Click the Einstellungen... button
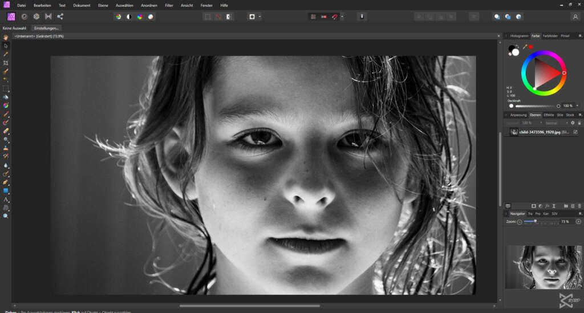Screen dimensions: 584x313 pos(47,28)
